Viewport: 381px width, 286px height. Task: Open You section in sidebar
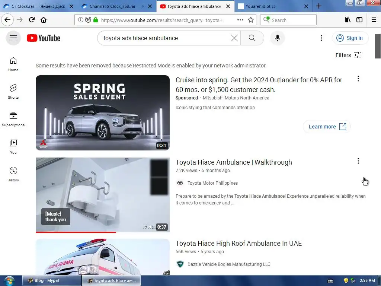[13, 147]
